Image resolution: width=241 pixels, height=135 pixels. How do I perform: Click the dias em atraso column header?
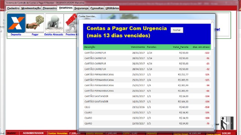click(201, 47)
